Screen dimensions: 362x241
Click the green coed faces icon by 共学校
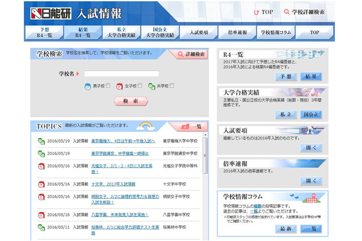(x=152, y=87)
